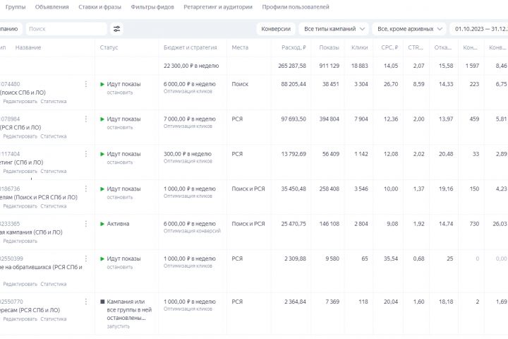Open the filter settings sliders icon
508x339 pixels.
click(116, 29)
